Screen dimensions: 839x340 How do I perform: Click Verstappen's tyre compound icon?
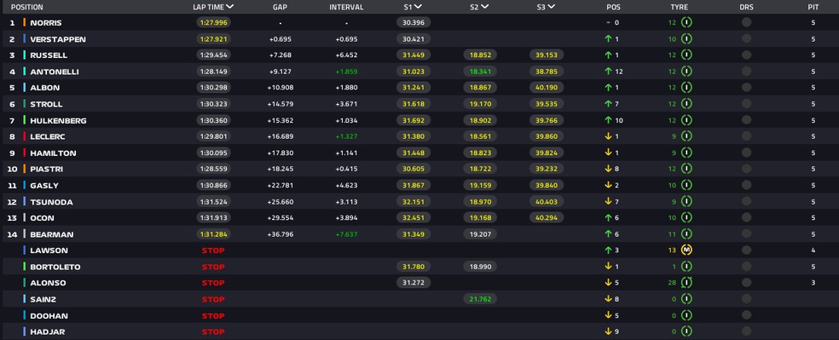[x=686, y=39]
